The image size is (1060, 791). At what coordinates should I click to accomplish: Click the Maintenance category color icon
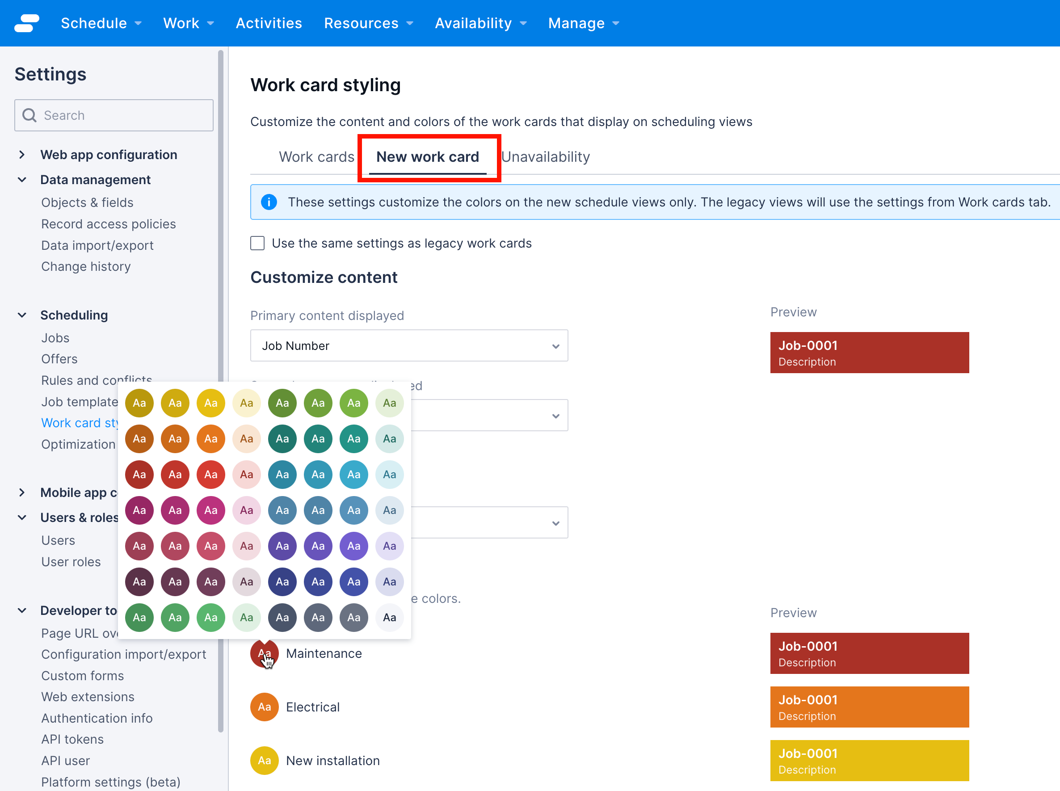(264, 653)
